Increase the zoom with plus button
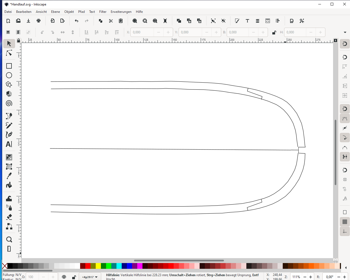350x280 pixels. [311, 277]
